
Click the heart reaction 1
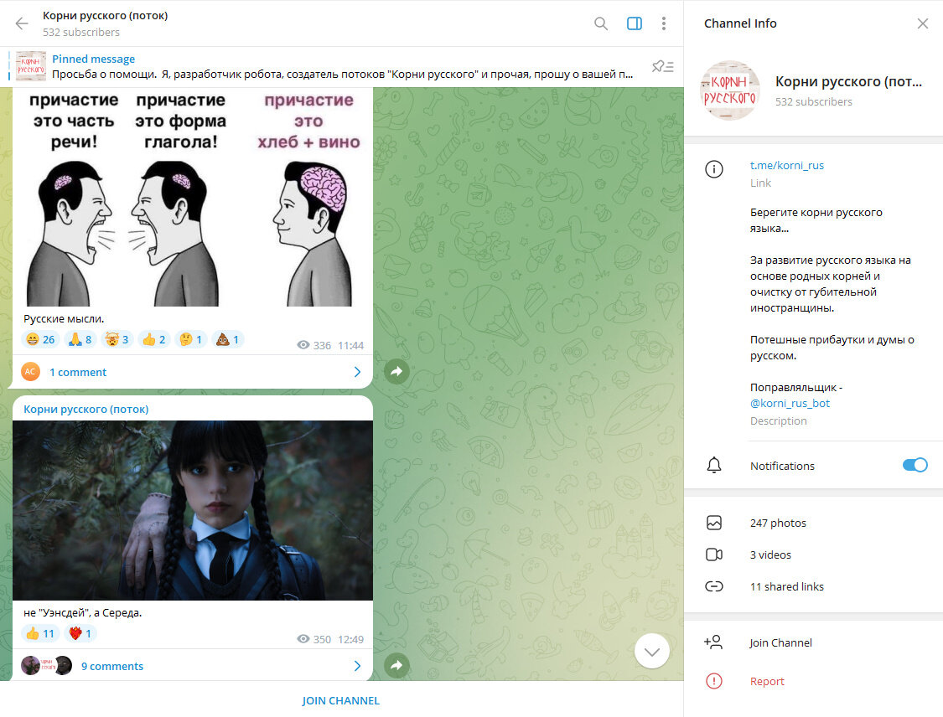(80, 633)
